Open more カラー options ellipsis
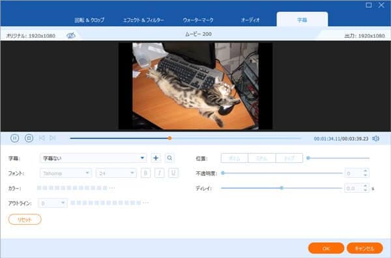391x258 pixels. pyautogui.click(x=112, y=188)
